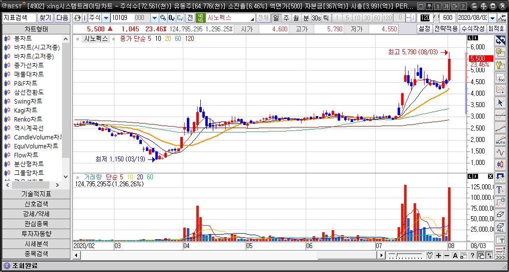Select P&F차트 in the list
The width and height of the screenshot is (509, 272).
[25, 83]
